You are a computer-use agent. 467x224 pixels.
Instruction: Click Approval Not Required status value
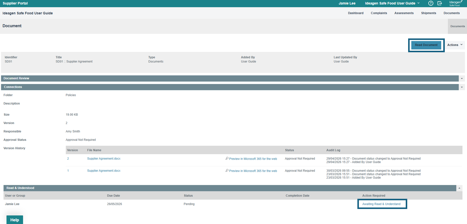(80, 140)
